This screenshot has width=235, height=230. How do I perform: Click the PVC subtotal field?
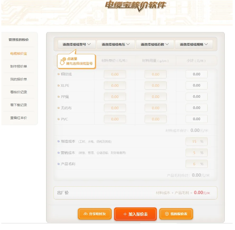[x=196, y=119]
